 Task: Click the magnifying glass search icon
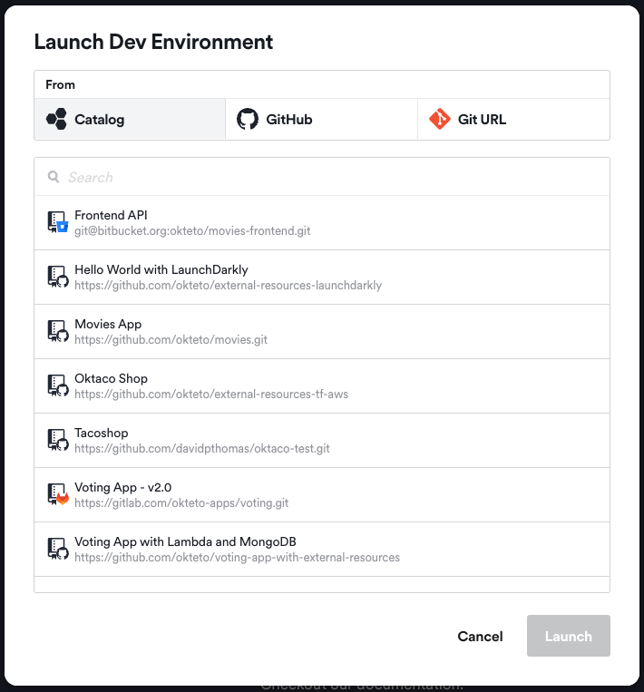(x=54, y=177)
